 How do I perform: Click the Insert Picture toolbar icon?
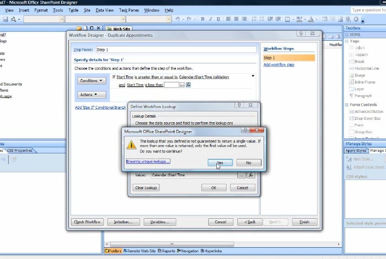coord(340,19)
